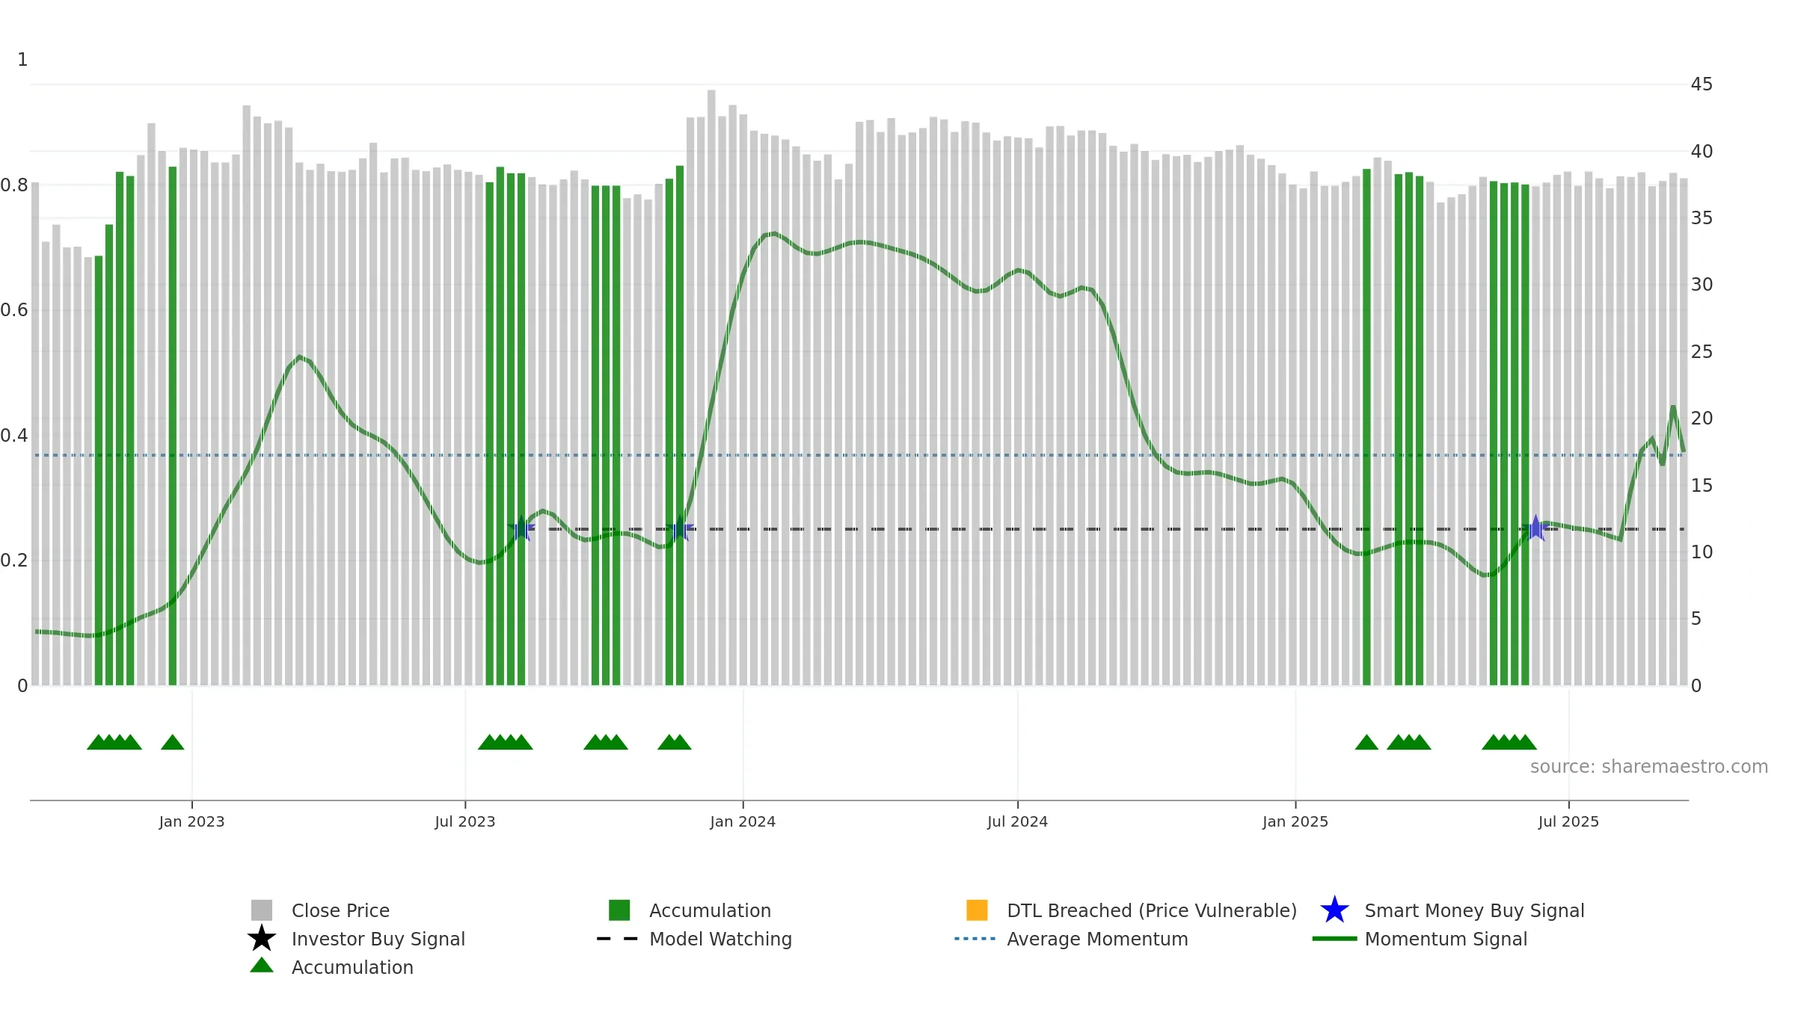Click the blue star marker near mid-2025
Viewport: 1795px width, 1009px height.
pos(1535,528)
